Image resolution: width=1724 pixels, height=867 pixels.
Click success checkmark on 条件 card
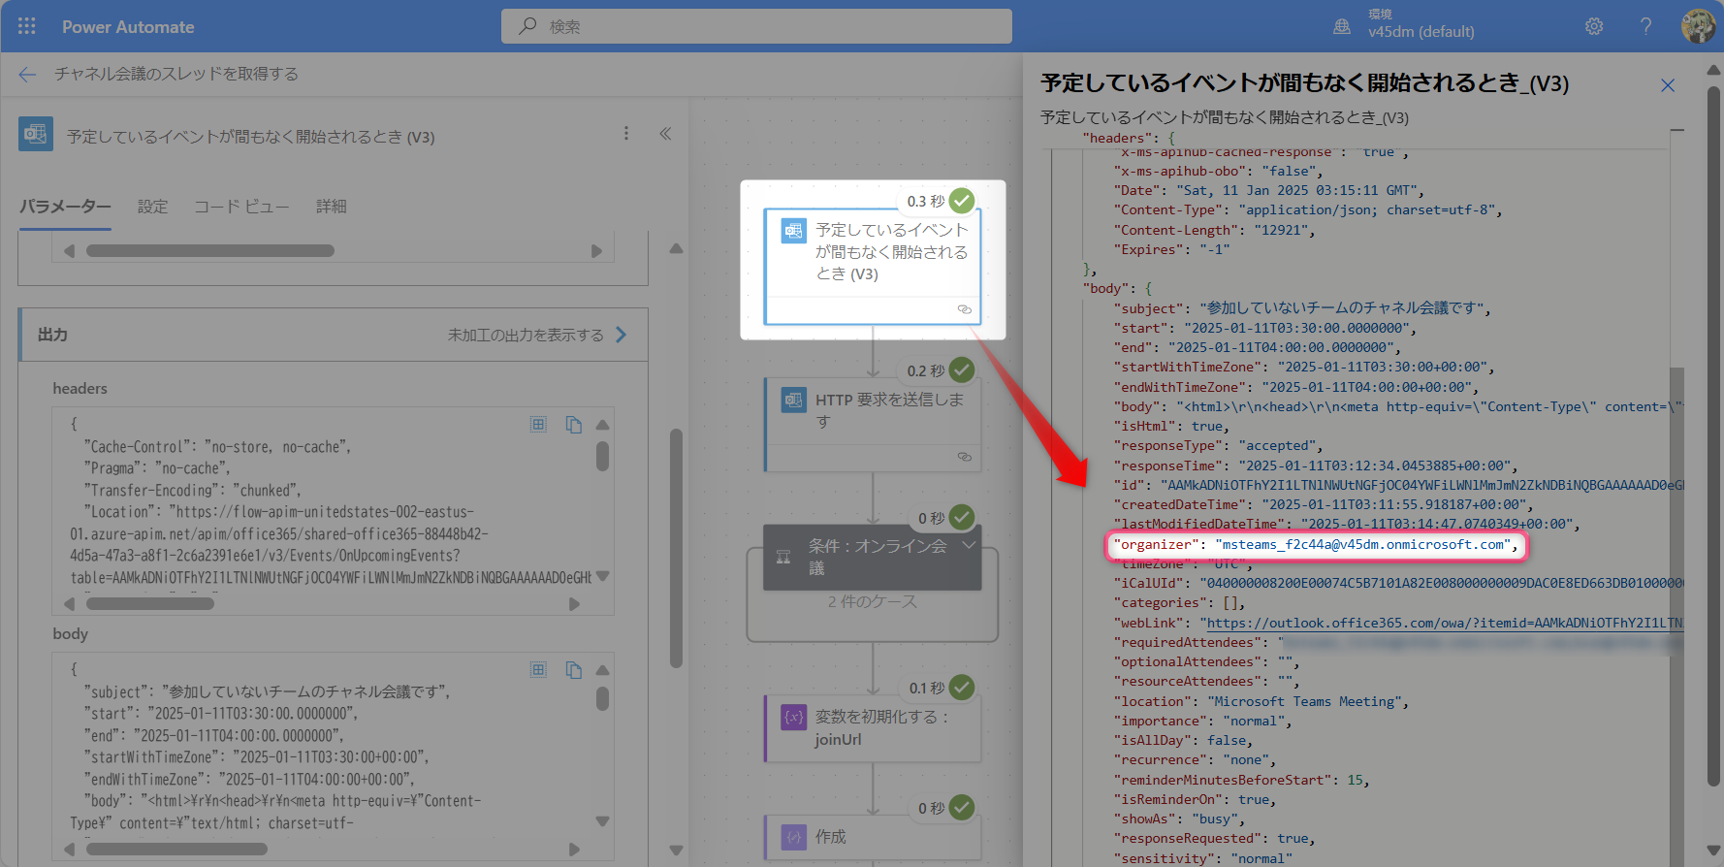coord(962,518)
